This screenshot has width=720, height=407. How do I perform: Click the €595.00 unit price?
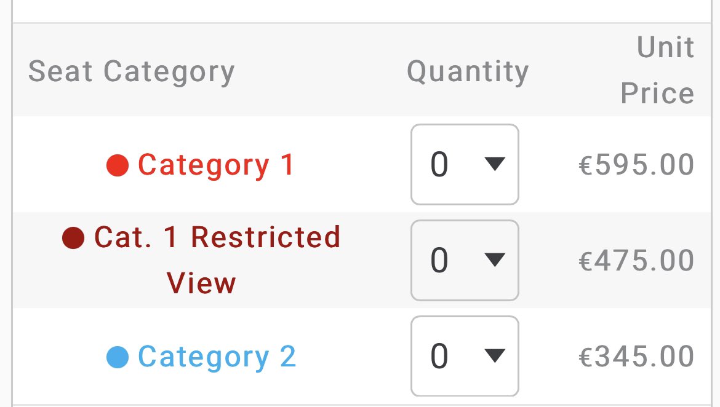pyautogui.click(x=636, y=165)
